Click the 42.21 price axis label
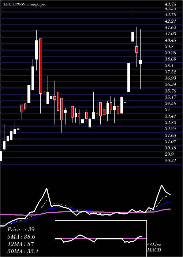 pos(170,21)
